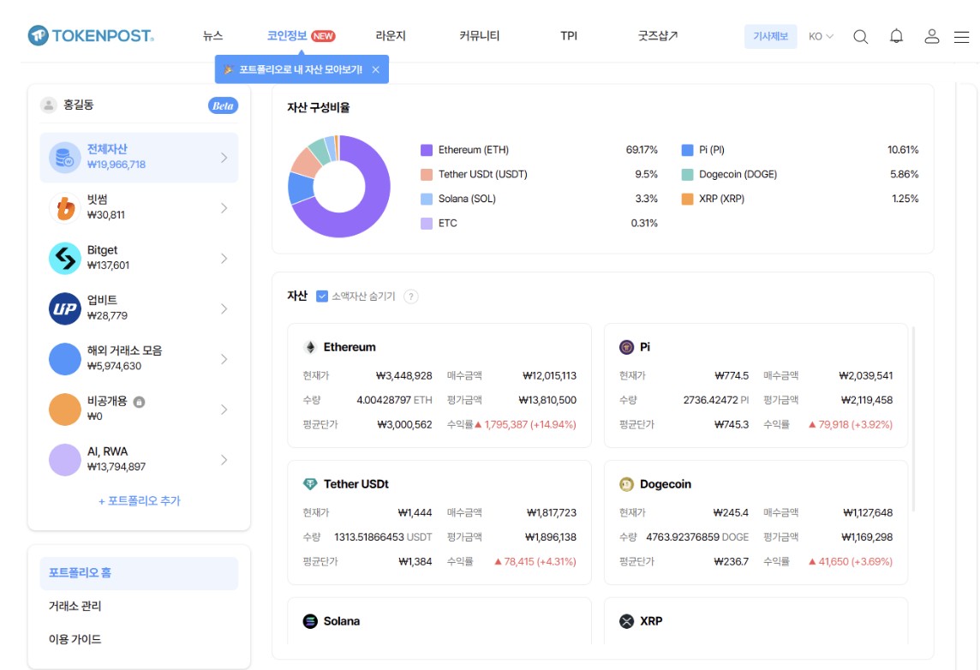
Task: Click the Solana coin icon
Action: [310, 621]
